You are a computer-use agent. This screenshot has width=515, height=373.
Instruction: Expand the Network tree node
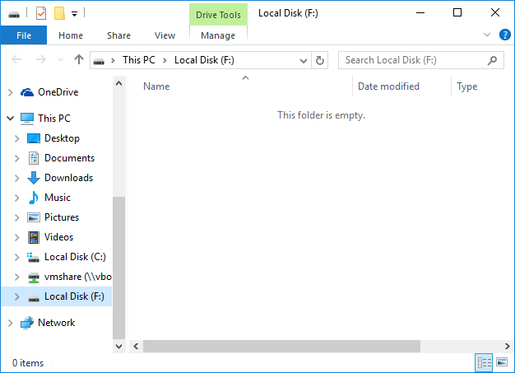click(10, 323)
